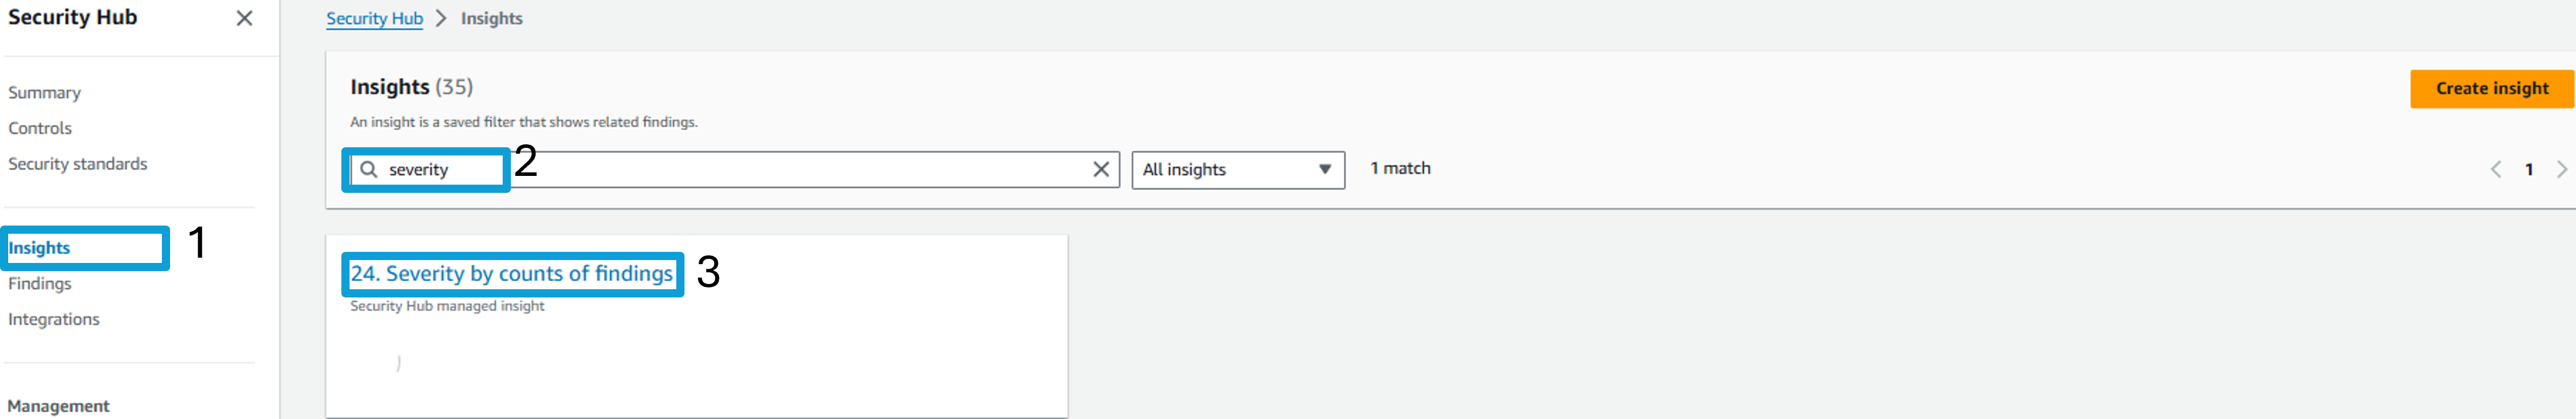Click the Management section heading
The height and width of the screenshot is (419, 2576).
59,406
